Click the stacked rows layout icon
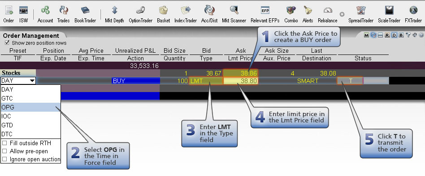Viewport: 425px width, 176px height. tap(380, 35)
